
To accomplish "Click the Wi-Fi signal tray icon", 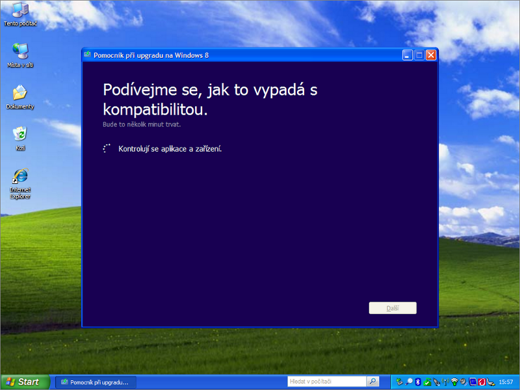I will [x=454, y=382].
